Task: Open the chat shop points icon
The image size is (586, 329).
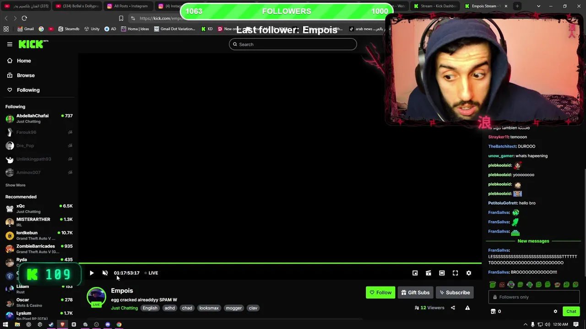Action: [493, 312]
